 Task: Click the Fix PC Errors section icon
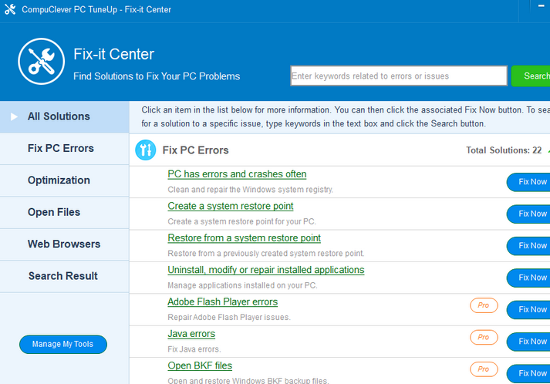click(x=146, y=150)
